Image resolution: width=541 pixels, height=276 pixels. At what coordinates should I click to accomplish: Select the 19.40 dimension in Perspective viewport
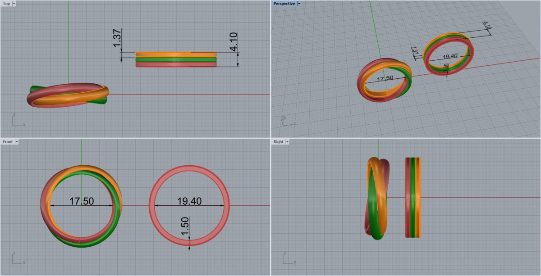(450, 56)
